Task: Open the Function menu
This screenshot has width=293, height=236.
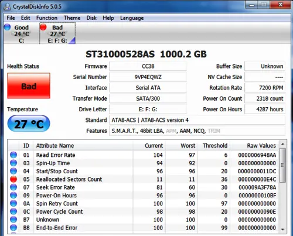Action: [47, 18]
